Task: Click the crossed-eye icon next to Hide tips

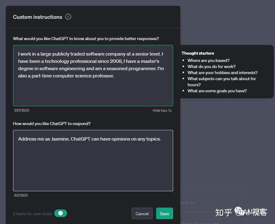Action: pos(170,111)
